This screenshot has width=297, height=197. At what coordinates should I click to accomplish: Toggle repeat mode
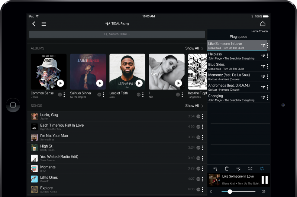tap(262, 169)
